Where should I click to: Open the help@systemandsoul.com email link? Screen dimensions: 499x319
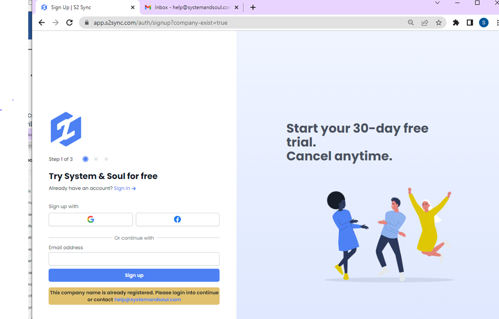[x=148, y=300]
